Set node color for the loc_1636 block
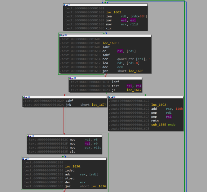207x192 pixels. 23,159
